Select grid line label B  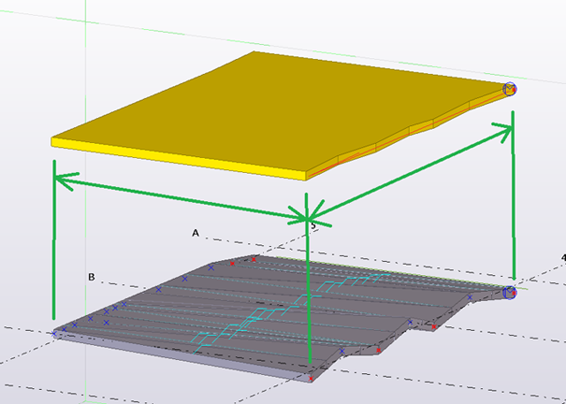tap(91, 277)
